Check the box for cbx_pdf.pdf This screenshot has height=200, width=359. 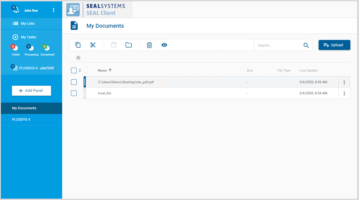tap(74, 82)
